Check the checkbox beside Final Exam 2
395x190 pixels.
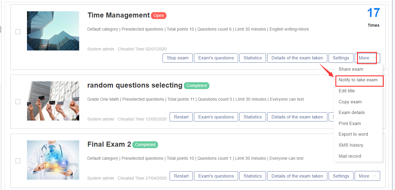pos(18,160)
